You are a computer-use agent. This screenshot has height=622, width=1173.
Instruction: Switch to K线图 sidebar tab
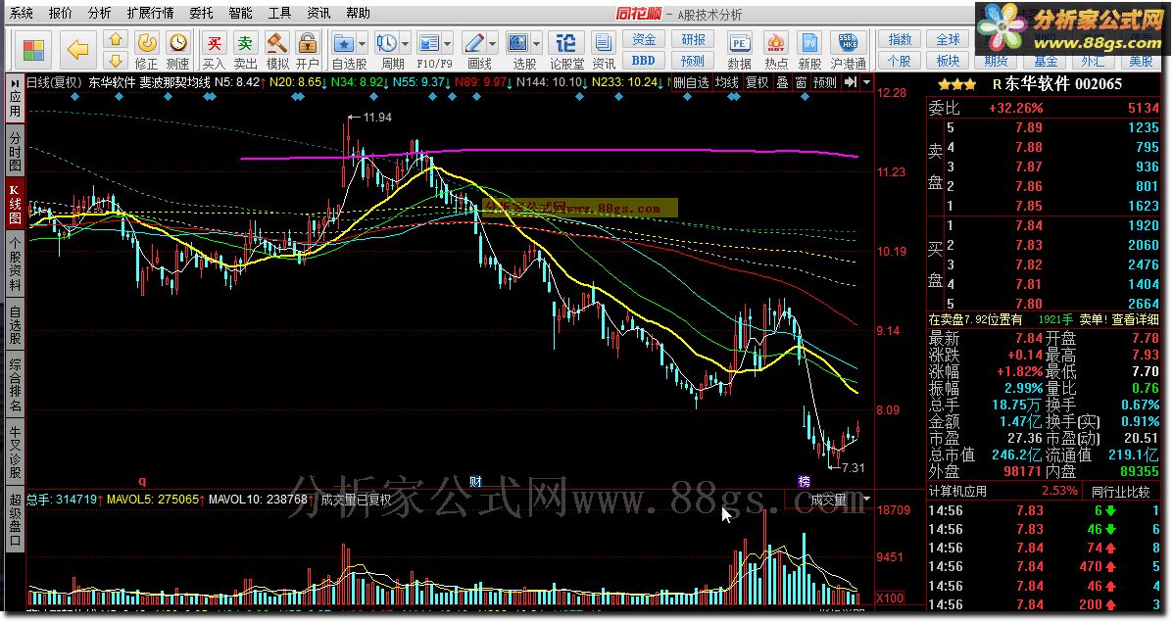pyautogui.click(x=15, y=205)
